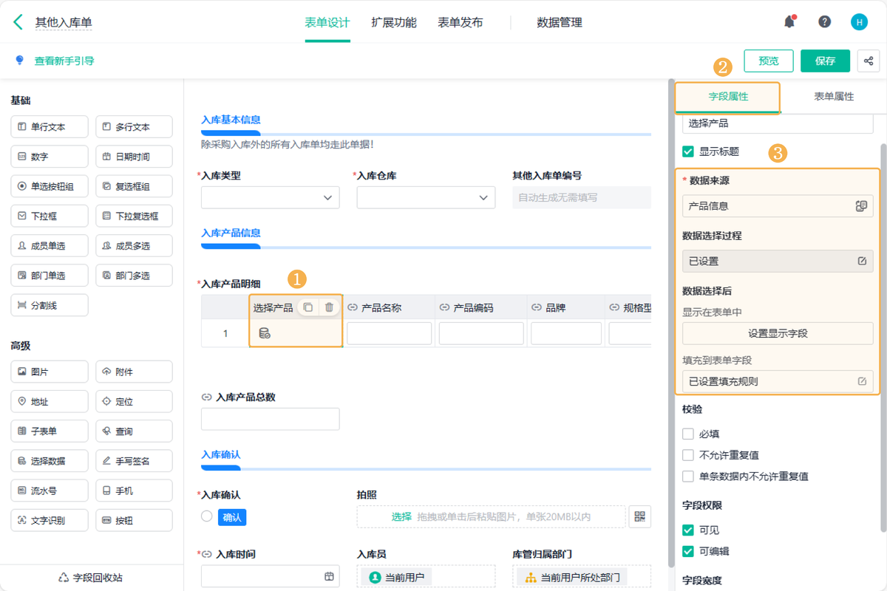The image size is (887, 591).
Task: Switch to the 表单属性 tab
Action: (x=833, y=97)
